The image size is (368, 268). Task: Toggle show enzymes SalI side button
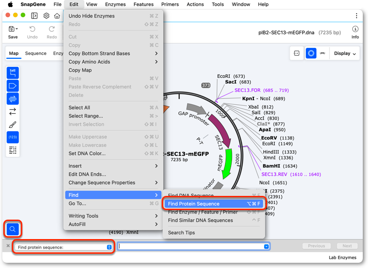[13, 73]
